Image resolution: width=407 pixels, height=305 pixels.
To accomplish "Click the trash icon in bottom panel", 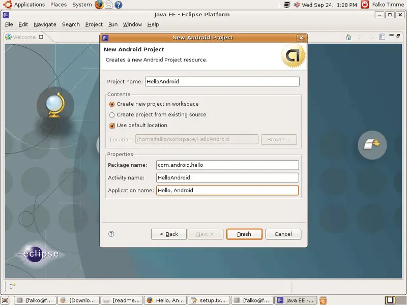I will (323, 300).
